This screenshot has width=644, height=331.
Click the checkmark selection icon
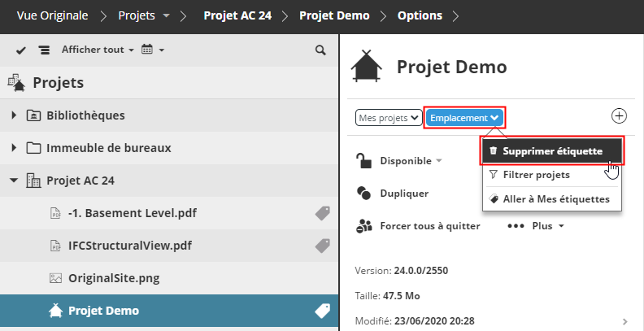(x=21, y=50)
